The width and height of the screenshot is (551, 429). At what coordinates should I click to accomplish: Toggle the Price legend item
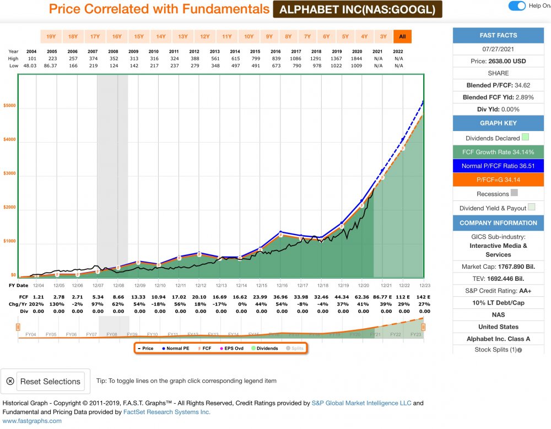coord(145,348)
